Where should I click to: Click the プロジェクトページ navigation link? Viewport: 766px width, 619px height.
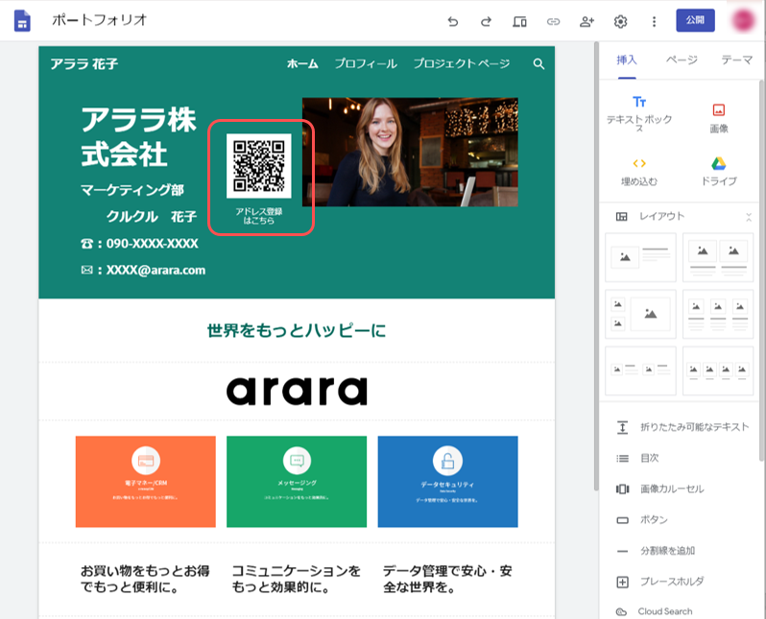(x=461, y=64)
